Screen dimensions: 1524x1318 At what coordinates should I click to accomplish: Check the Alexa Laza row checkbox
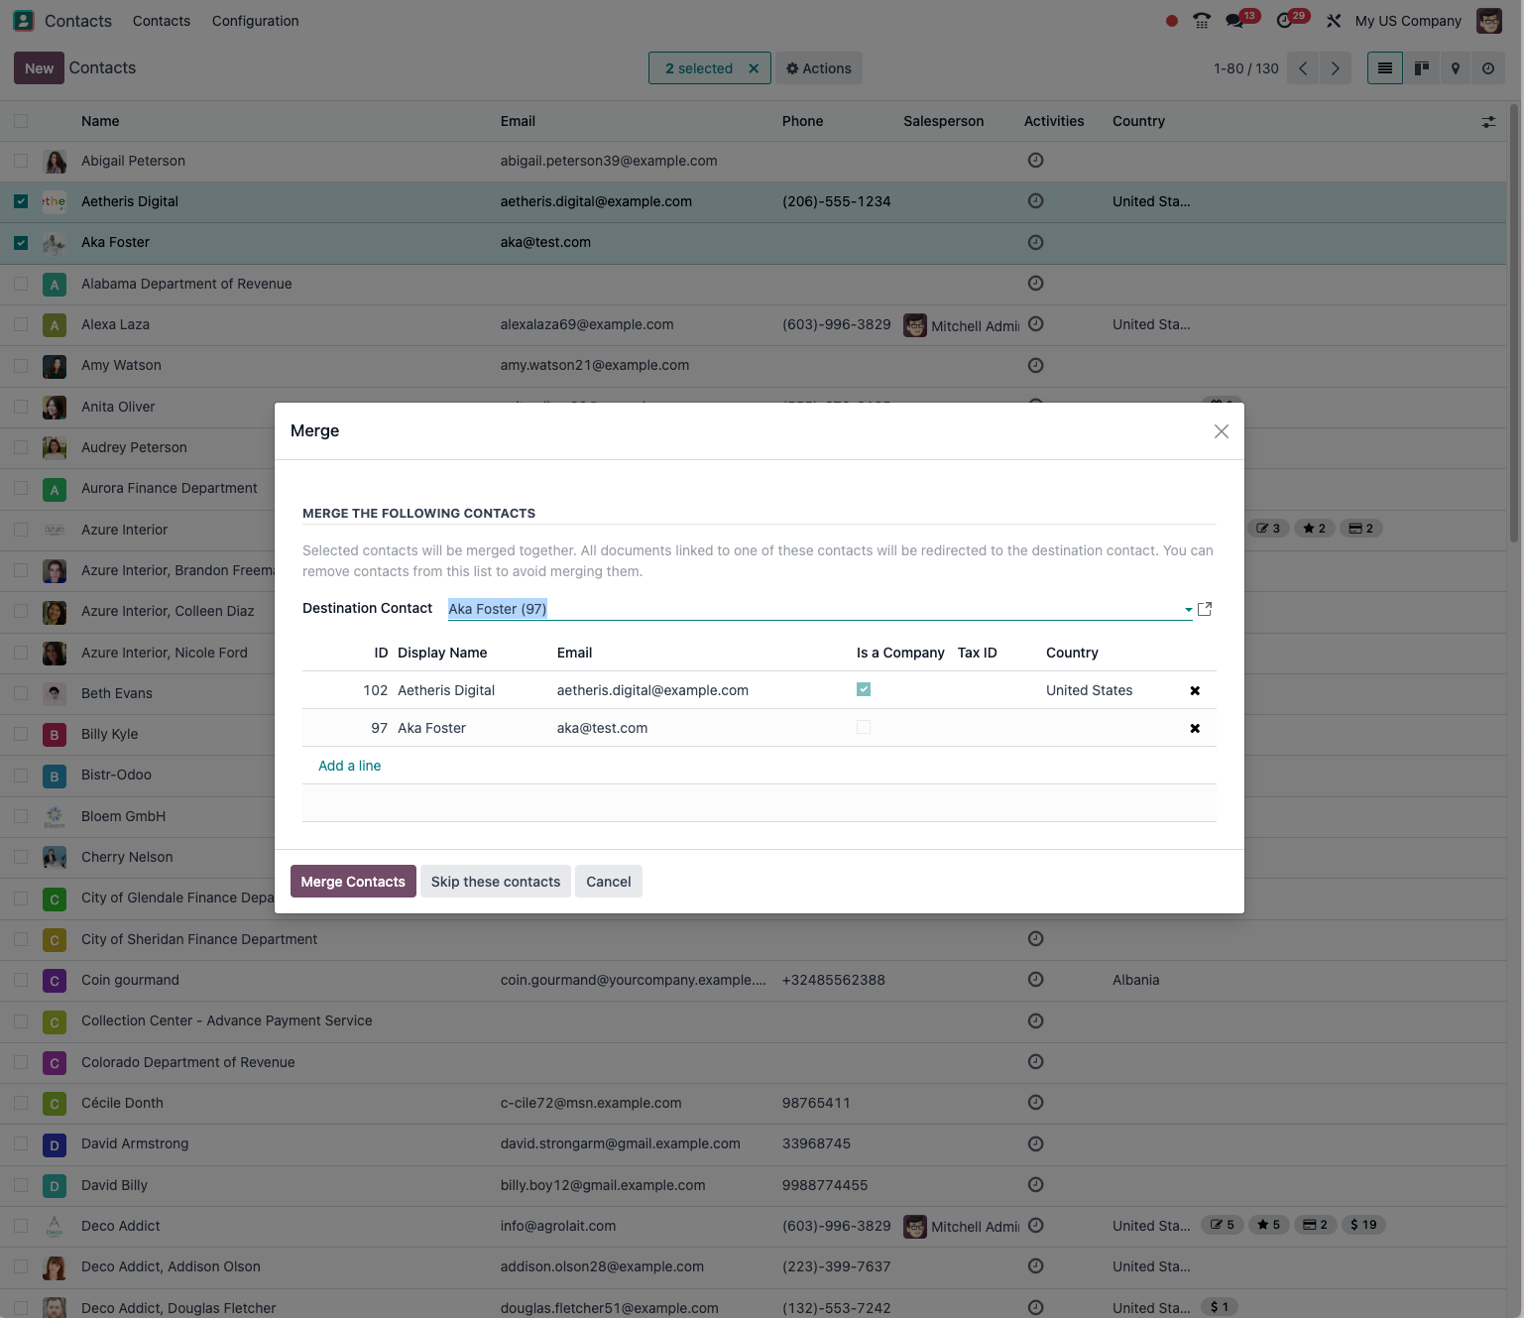coord(21,324)
